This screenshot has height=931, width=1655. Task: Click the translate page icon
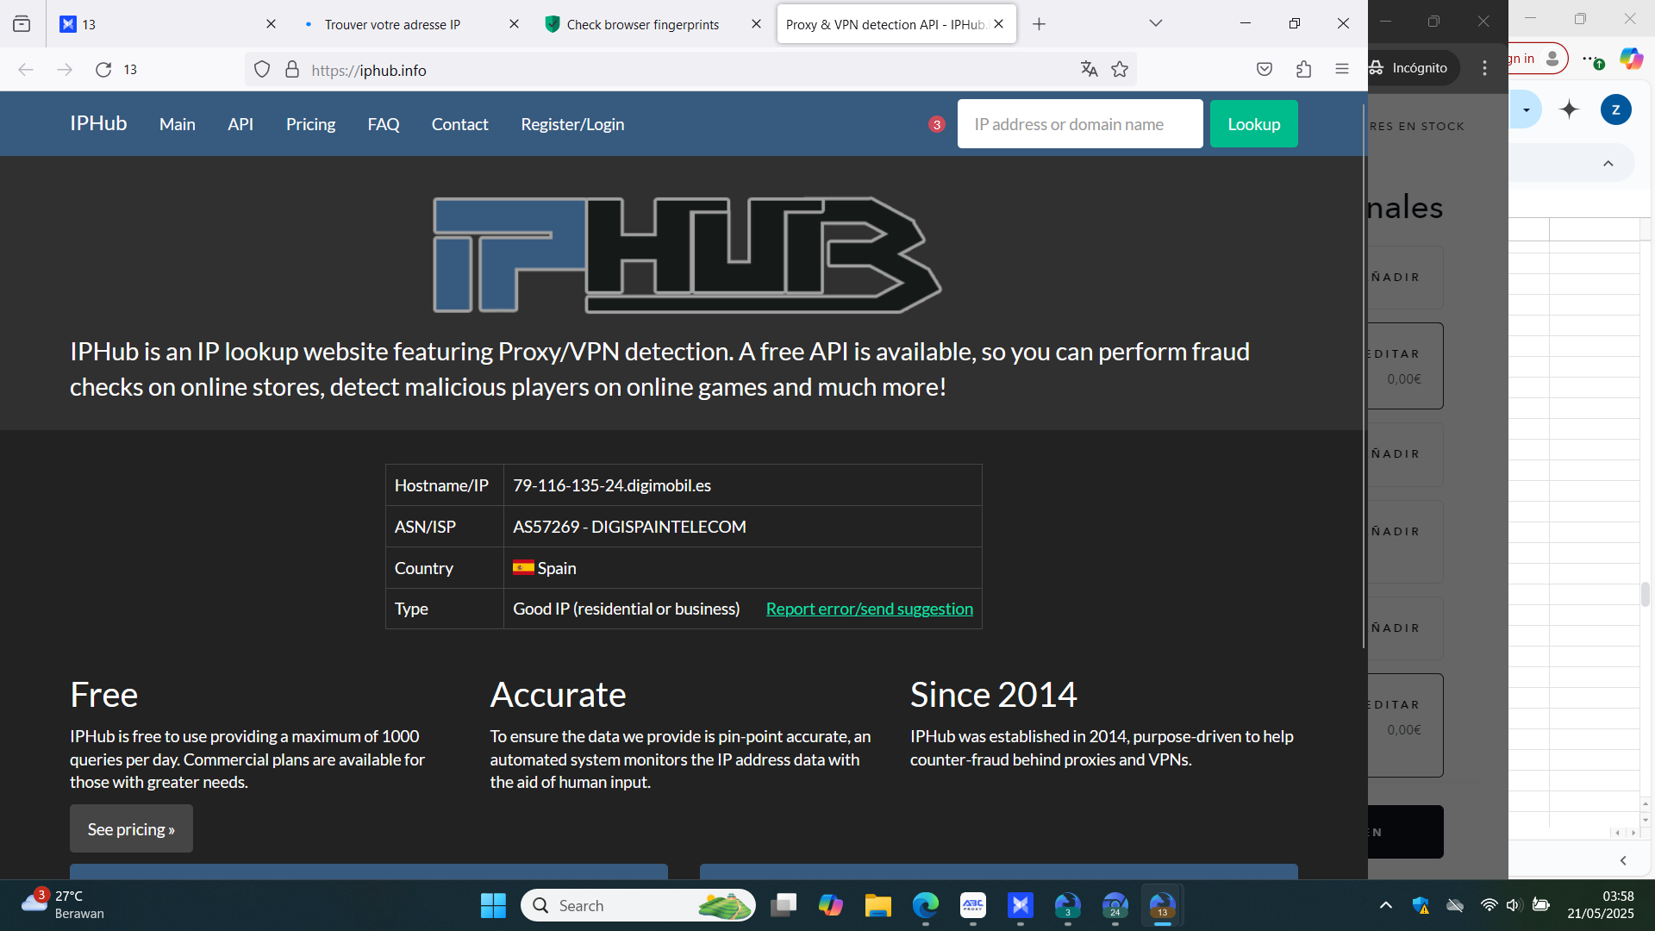coord(1089,70)
